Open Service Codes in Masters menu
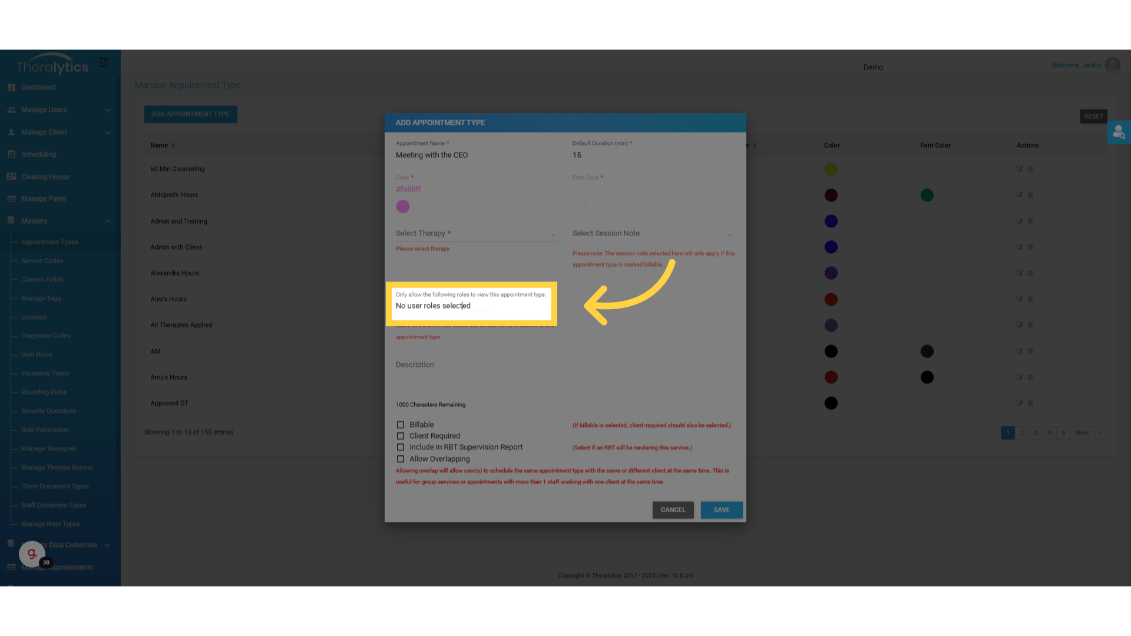Screen dimensions: 1131x636 tap(42, 261)
